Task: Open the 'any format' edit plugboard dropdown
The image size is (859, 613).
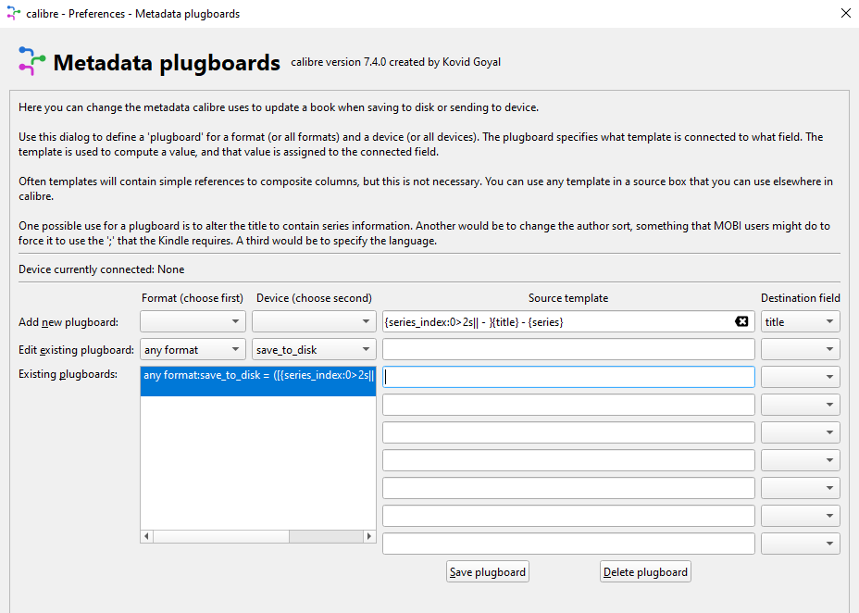Action: click(193, 349)
